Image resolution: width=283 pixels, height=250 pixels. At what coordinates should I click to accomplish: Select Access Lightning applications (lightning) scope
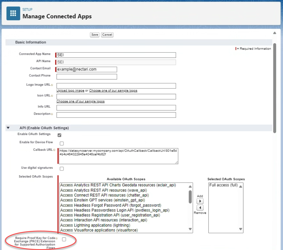point(95,225)
